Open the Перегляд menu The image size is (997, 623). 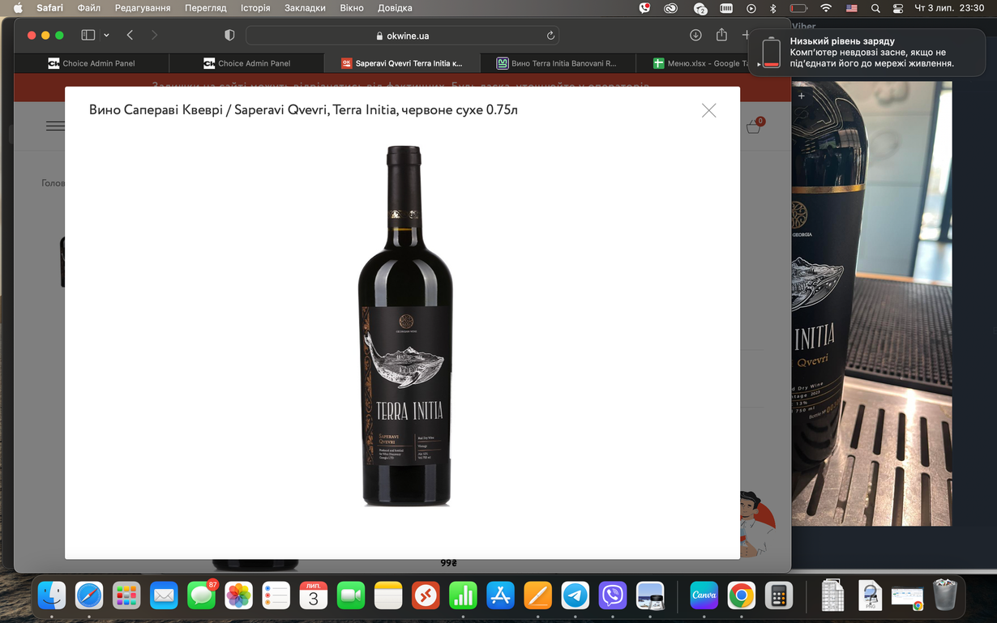(206, 8)
